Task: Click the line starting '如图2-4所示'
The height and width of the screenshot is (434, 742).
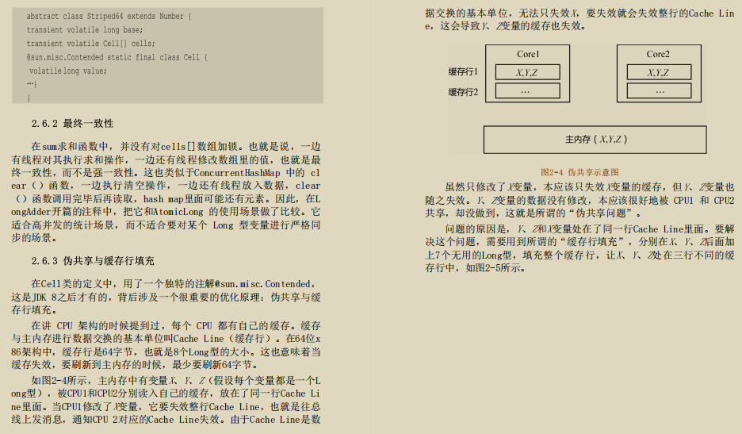Action: click(176, 381)
